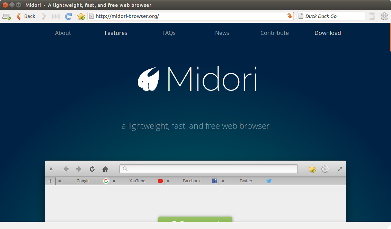Click the forward arrow in Midori toolbar
The height and width of the screenshot is (229, 391).
click(x=44, y=16)
